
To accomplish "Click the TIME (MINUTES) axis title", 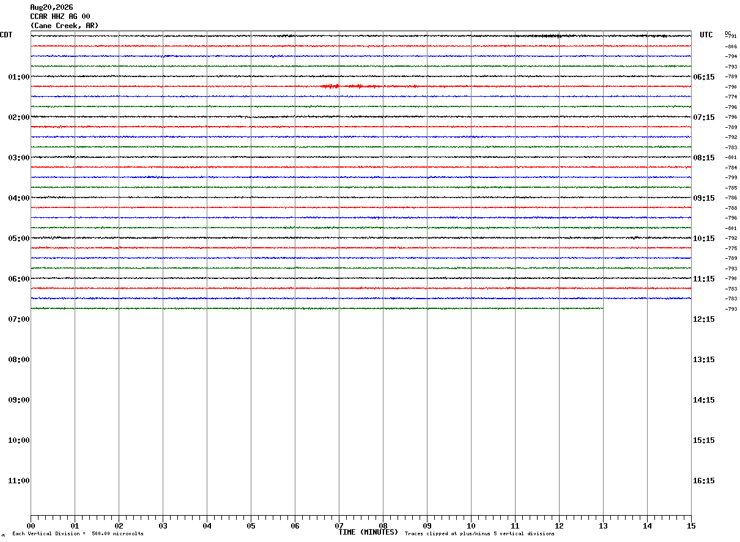I will pyautogui.click(x=368, y=532).
